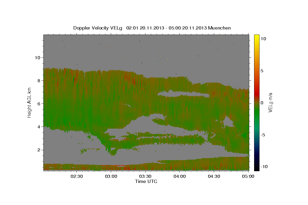Image resolution: width=308 pixels, height=205 pixels.
Task: Select the 04:30 time tick label
Action: tap(214, 176)
